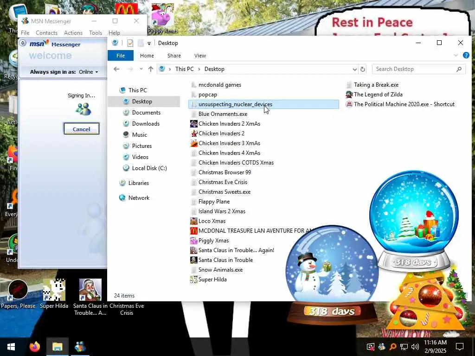Click the Properties quick access toolbar icon
Viewport: 475px width, 356px height.
coord(130,43)
